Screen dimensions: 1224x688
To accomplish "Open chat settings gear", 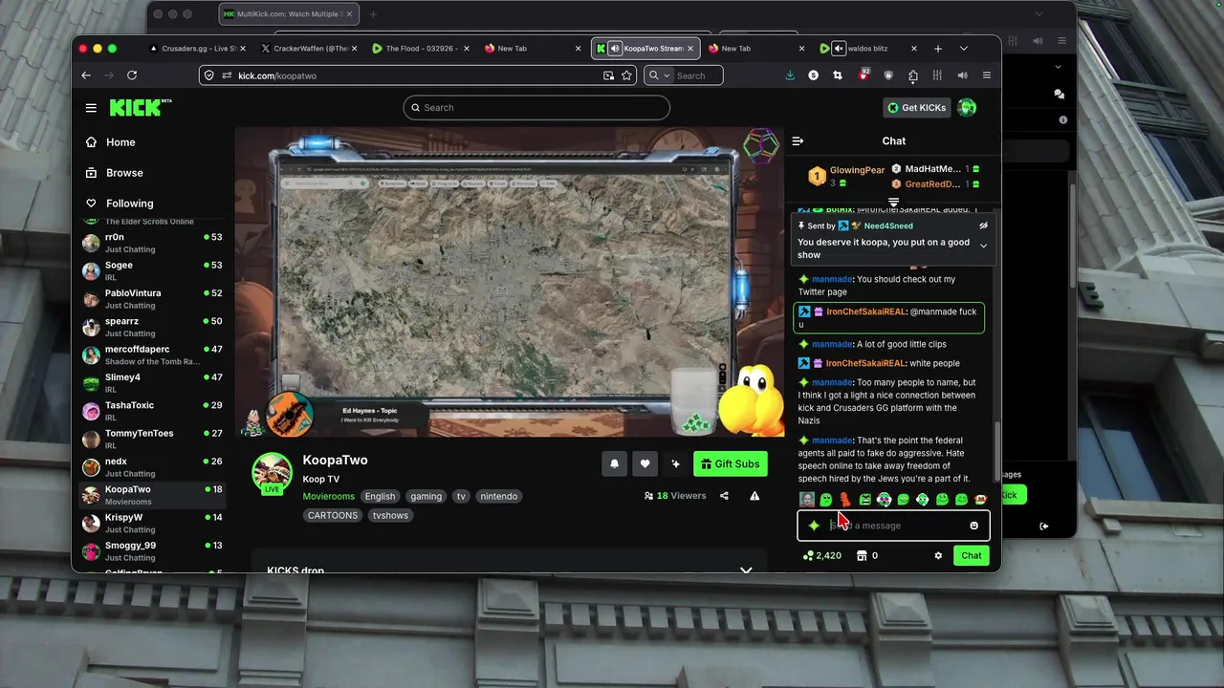I will [938, 555].
